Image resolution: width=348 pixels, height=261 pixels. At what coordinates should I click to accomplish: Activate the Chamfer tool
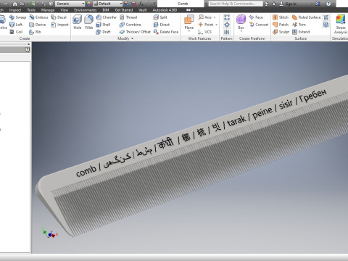coord(106,17)
